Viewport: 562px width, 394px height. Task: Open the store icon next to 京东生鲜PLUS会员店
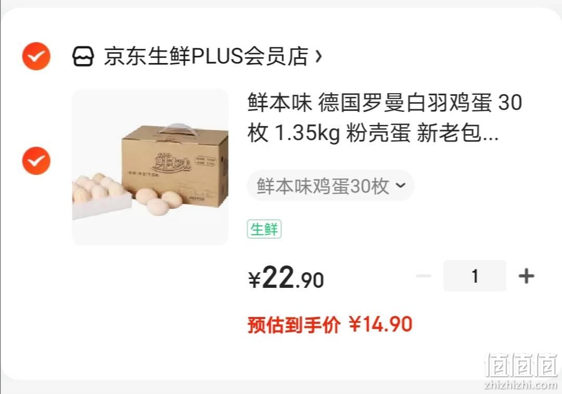tap(83, 56)
